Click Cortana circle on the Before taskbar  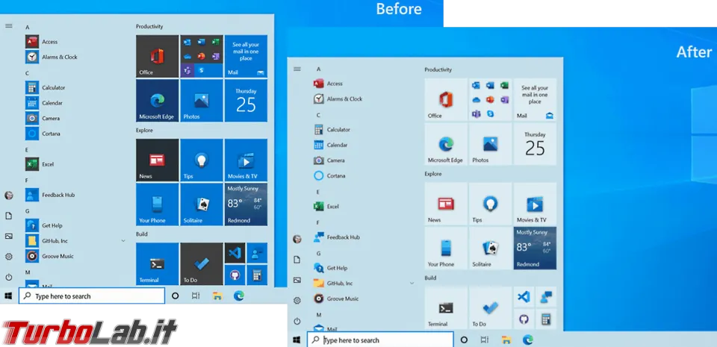[175, 296]
